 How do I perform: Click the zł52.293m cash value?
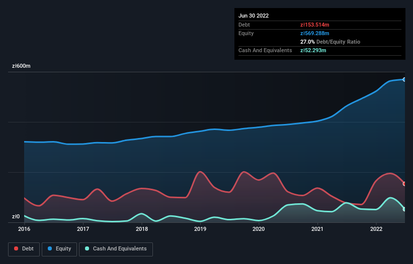(313, 50)
